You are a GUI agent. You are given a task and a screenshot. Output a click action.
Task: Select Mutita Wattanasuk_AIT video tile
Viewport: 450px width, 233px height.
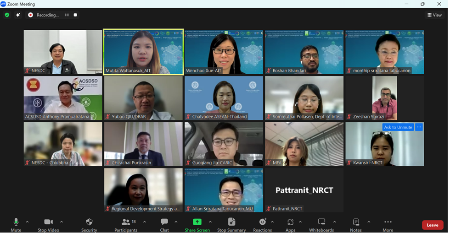143,52
